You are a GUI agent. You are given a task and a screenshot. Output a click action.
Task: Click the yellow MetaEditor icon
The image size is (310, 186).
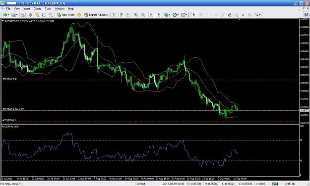[x=79, y=15]
